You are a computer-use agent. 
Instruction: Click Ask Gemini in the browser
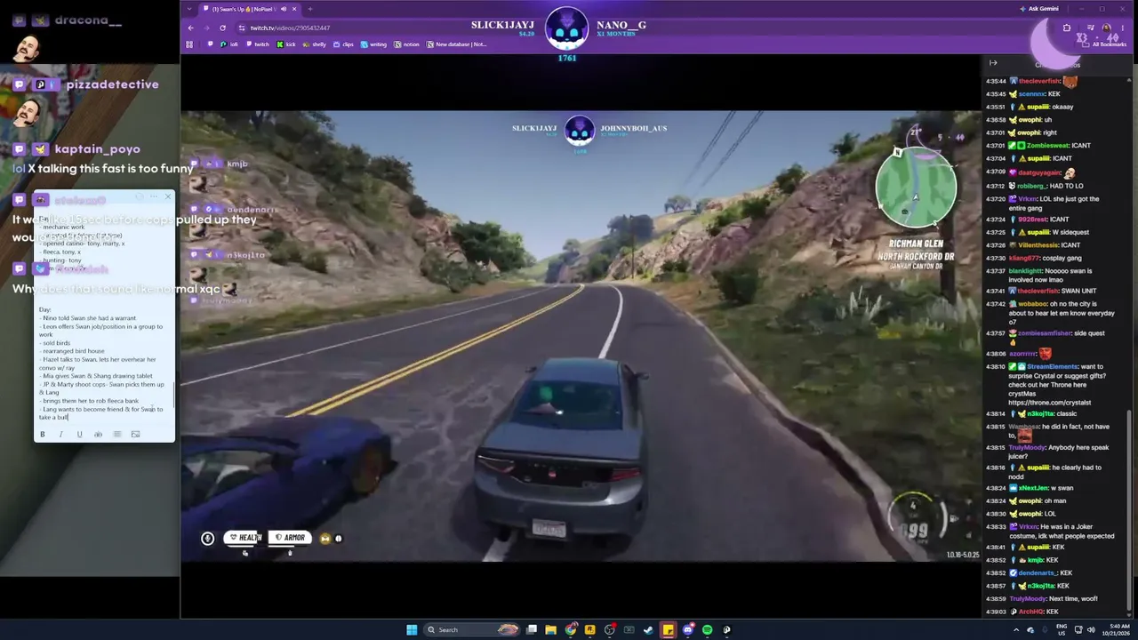(x=1039, y=9)
